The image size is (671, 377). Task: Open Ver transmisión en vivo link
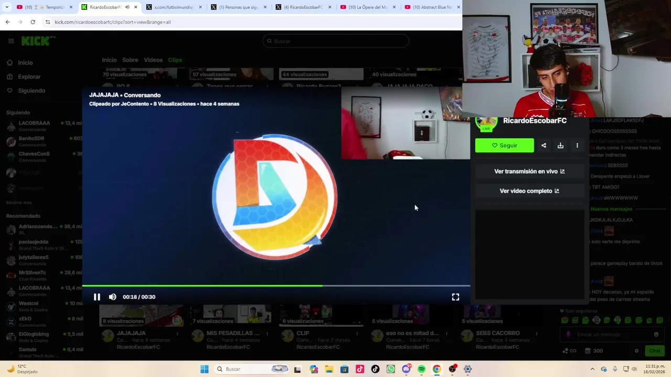[529, 171]
